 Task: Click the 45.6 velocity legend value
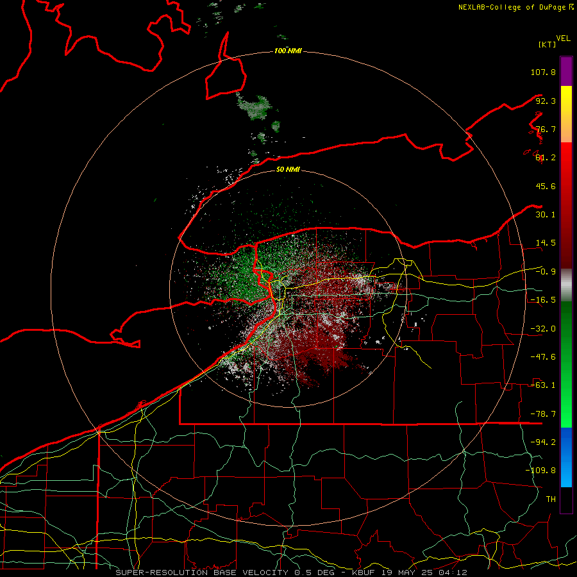tap(546, 186)
